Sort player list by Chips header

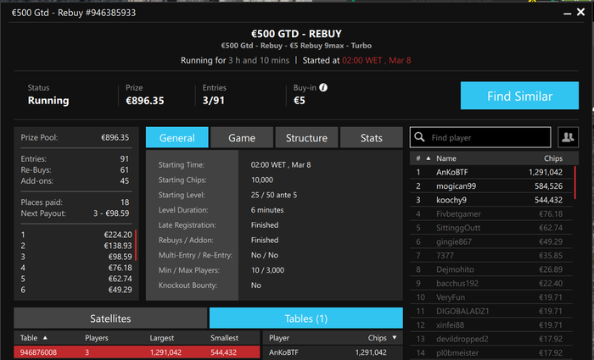point(553,158)
